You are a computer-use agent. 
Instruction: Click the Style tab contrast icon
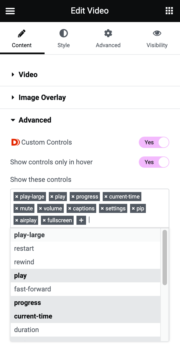63,33
